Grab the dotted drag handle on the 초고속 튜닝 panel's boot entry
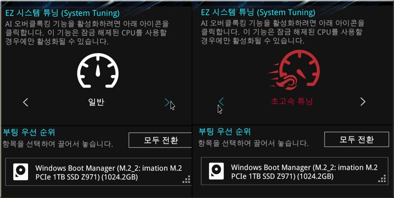 (382, 179)
